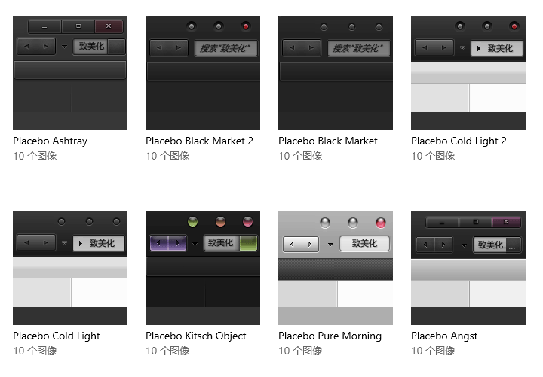The width and height of the screenshot is (543, 377).
Task: Open the Placebo Black Market folder thumbnail
Action: point(336,73)
